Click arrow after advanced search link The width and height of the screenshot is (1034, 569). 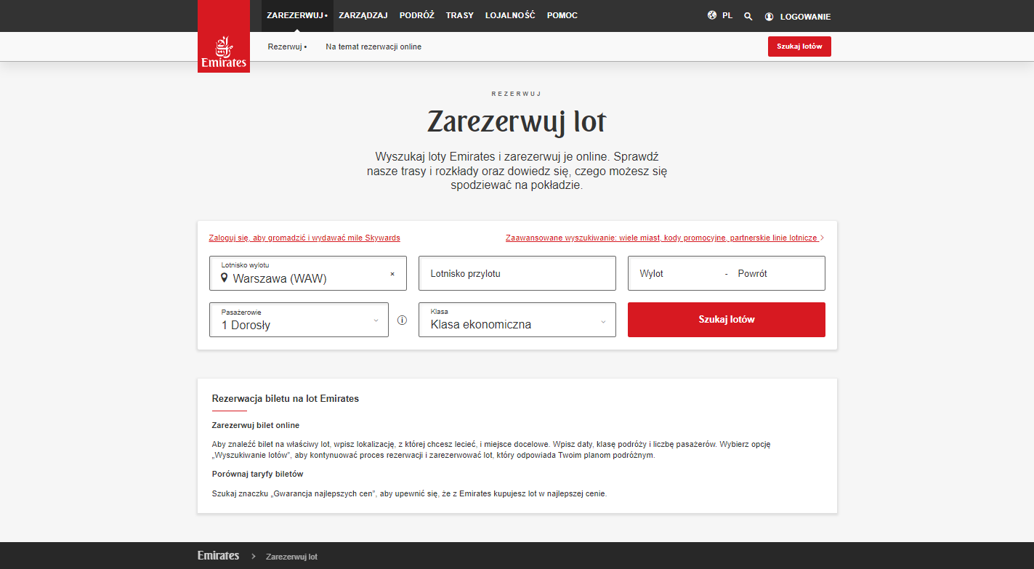(822, 238)
